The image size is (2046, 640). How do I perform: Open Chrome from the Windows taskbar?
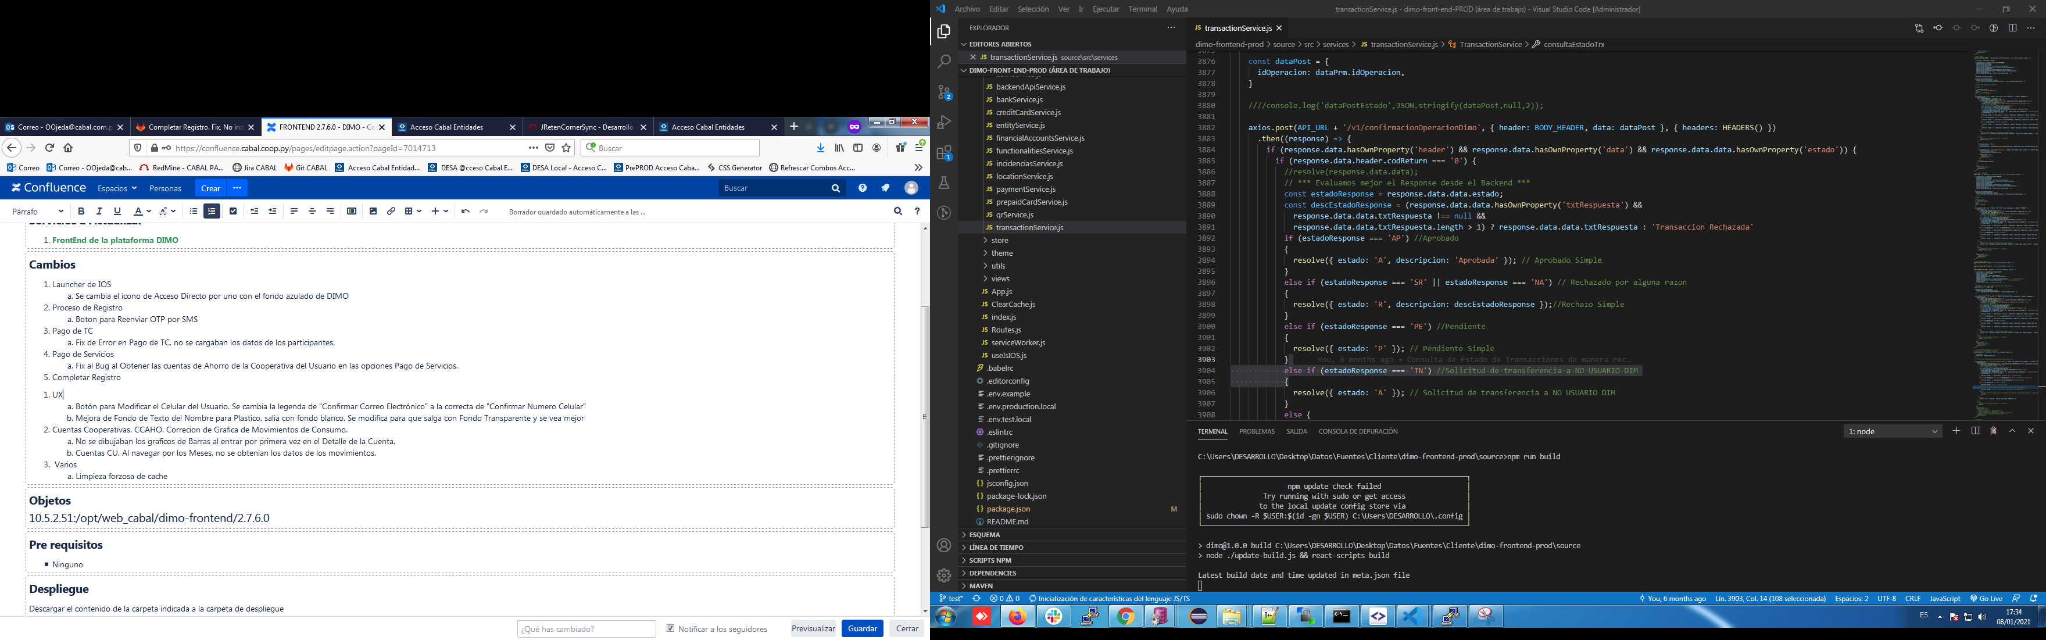point(1125,616)
